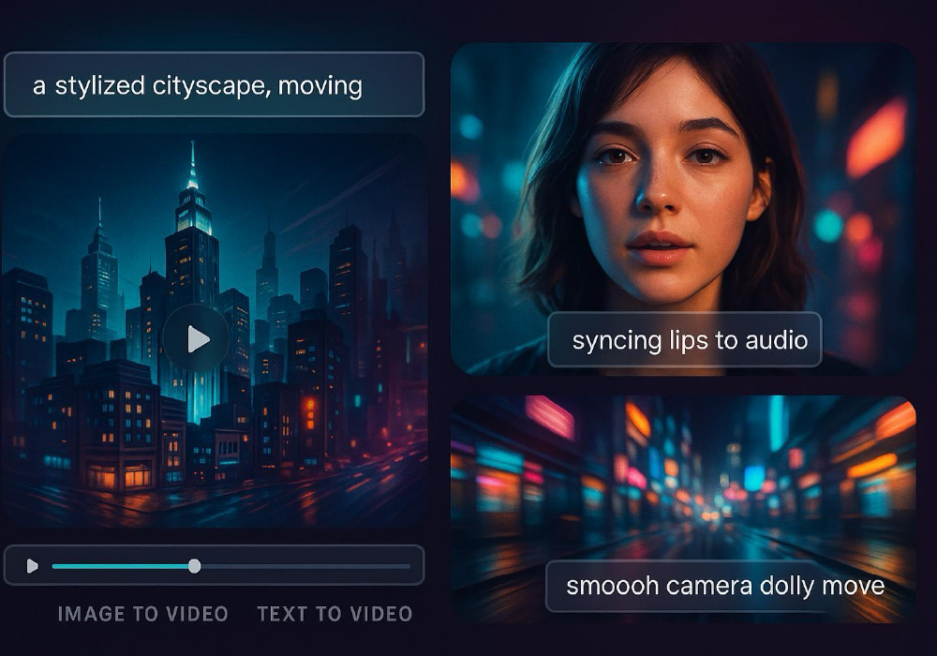Screen dimensions: 937x656
Task: Click the progress slider's round handle
Action: 194,566
